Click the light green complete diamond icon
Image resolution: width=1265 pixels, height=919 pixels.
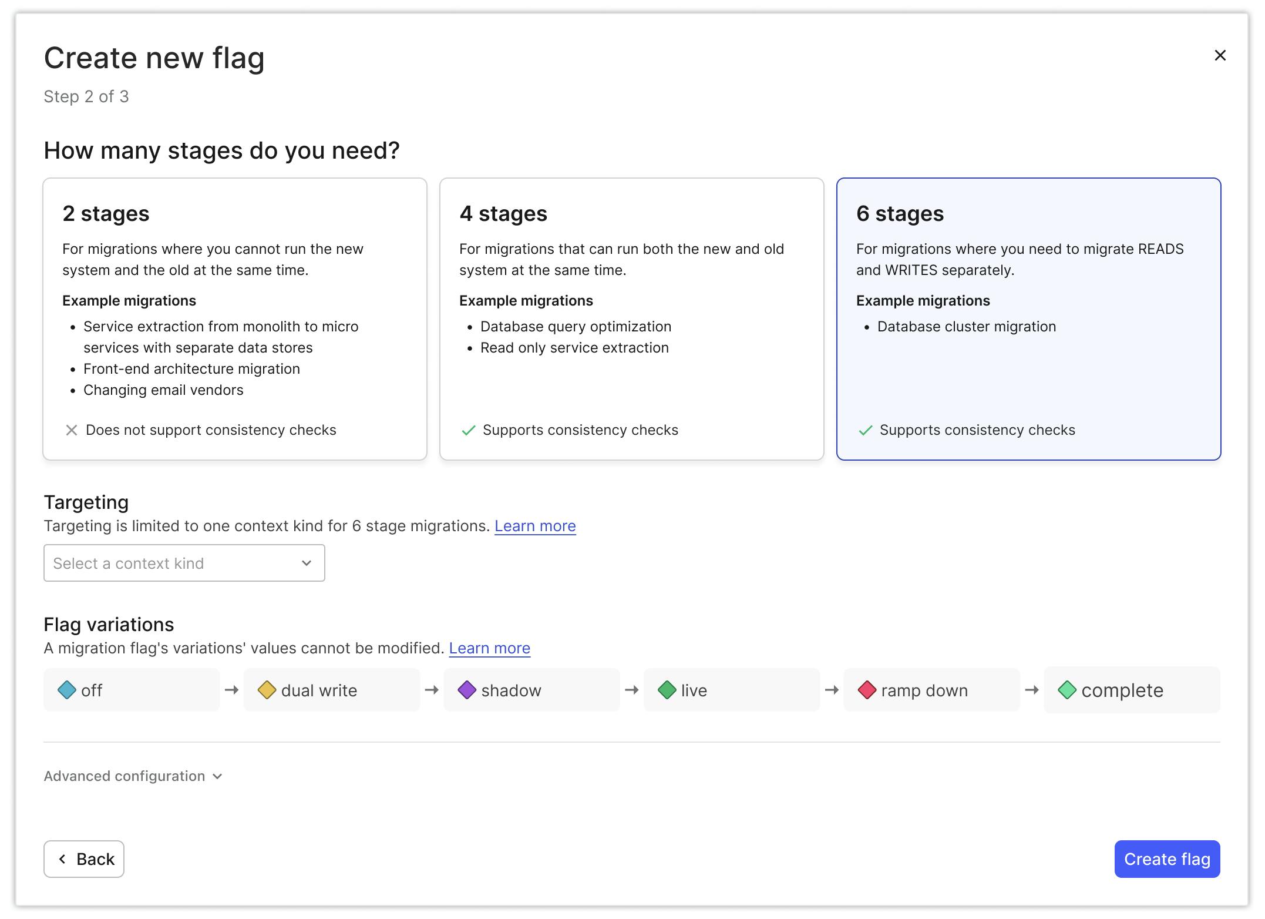[x=1067, y=690]
